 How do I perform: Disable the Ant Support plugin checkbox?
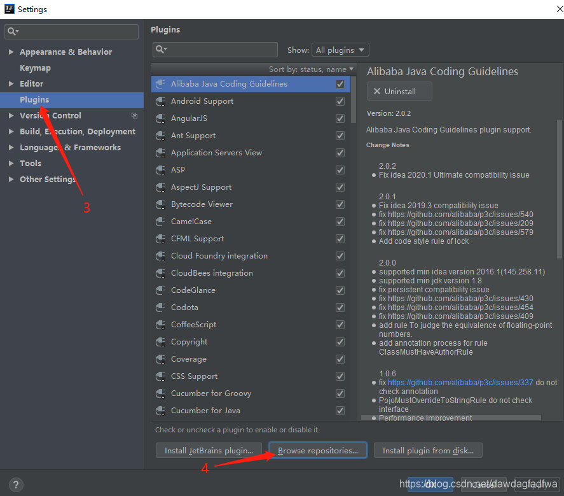pos(340,136)
